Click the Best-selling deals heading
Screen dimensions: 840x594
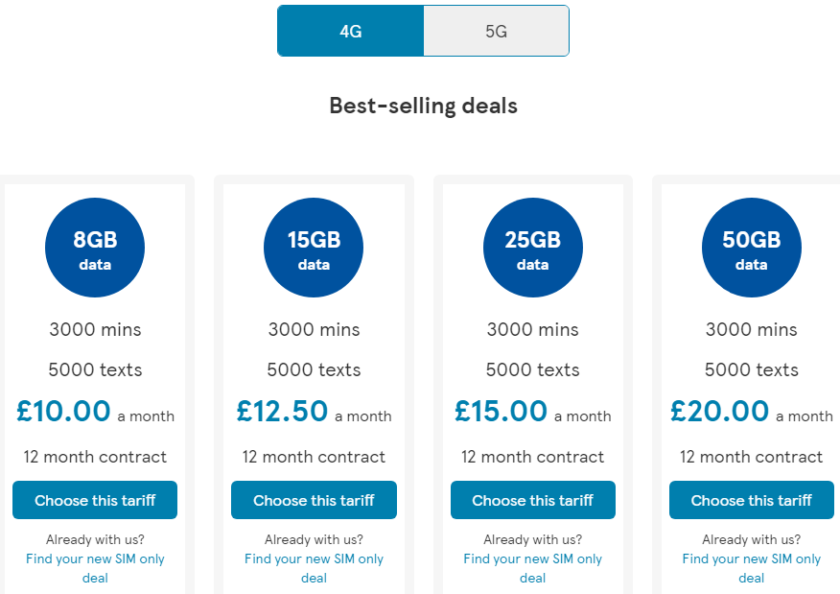coord(423,106)
